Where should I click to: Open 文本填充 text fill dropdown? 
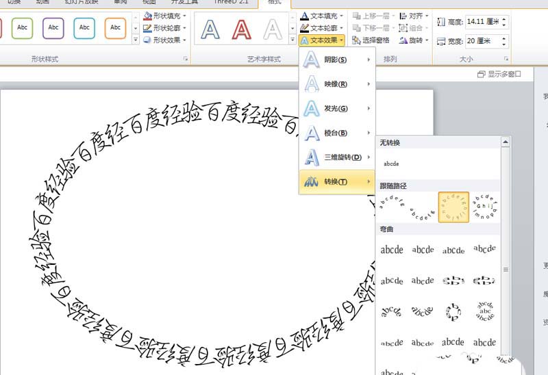click(x=322, y=16)
